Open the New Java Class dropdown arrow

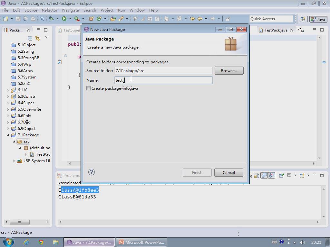tap(105, 19)
